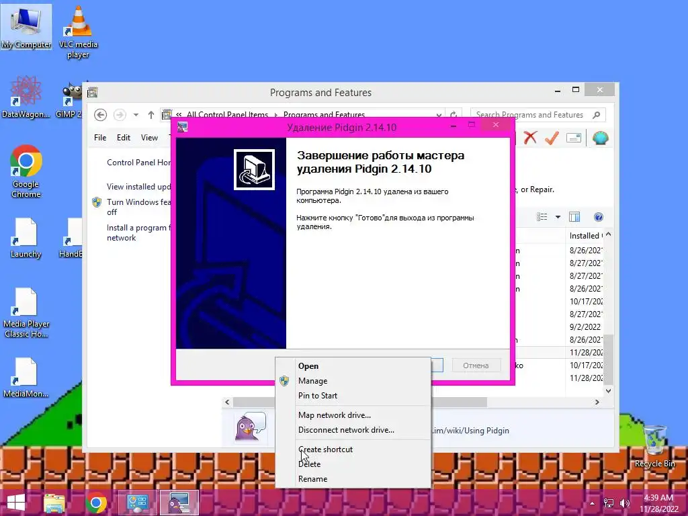688x516 pixels.
Task: Open Media Player Classic desktop shortcut
Action: [x=26, y=313]
